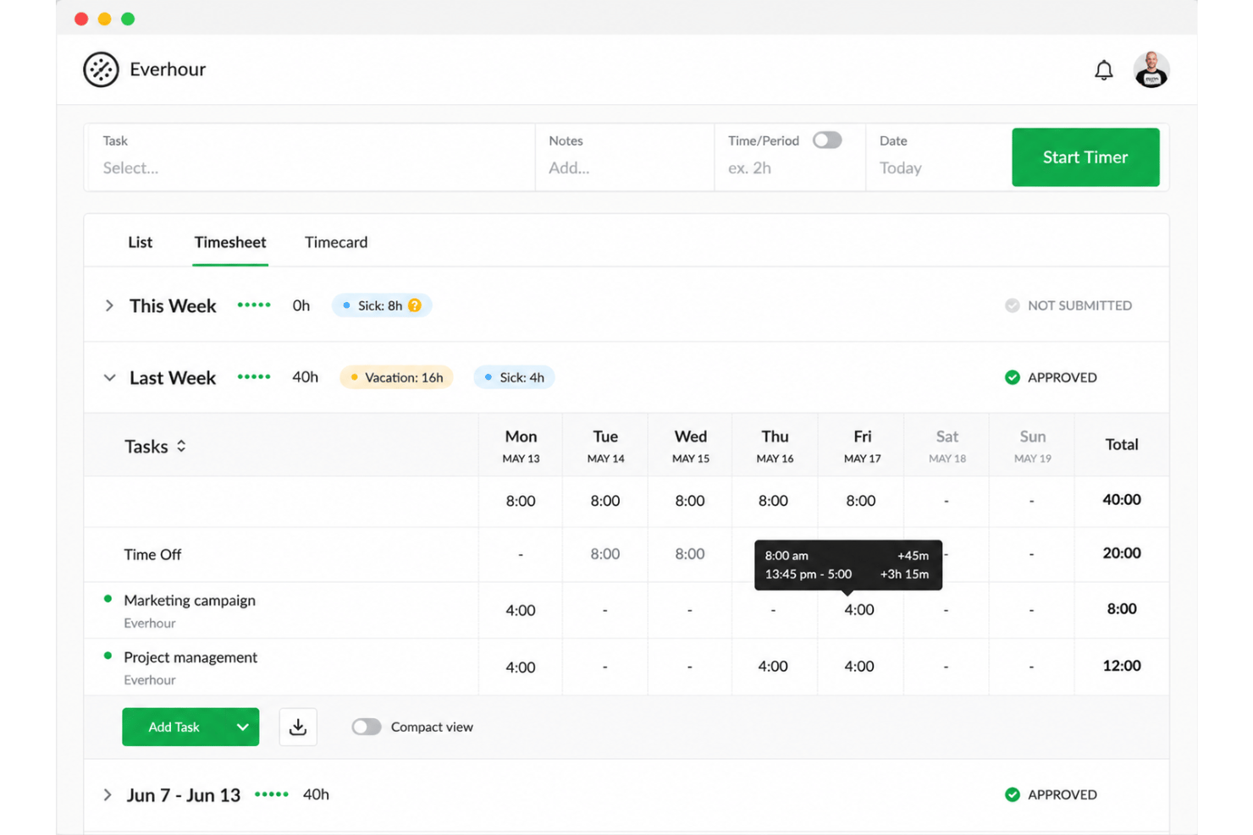Image resolution: width=1253 pixels, height=835 pixels.
Task: Click green dots next to Last Week
Action: tap(254, 376)
